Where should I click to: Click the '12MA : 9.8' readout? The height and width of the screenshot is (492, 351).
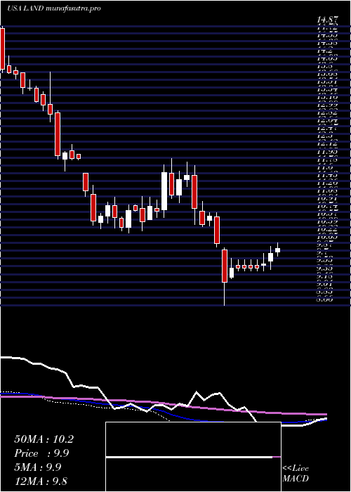click(41, 481)
